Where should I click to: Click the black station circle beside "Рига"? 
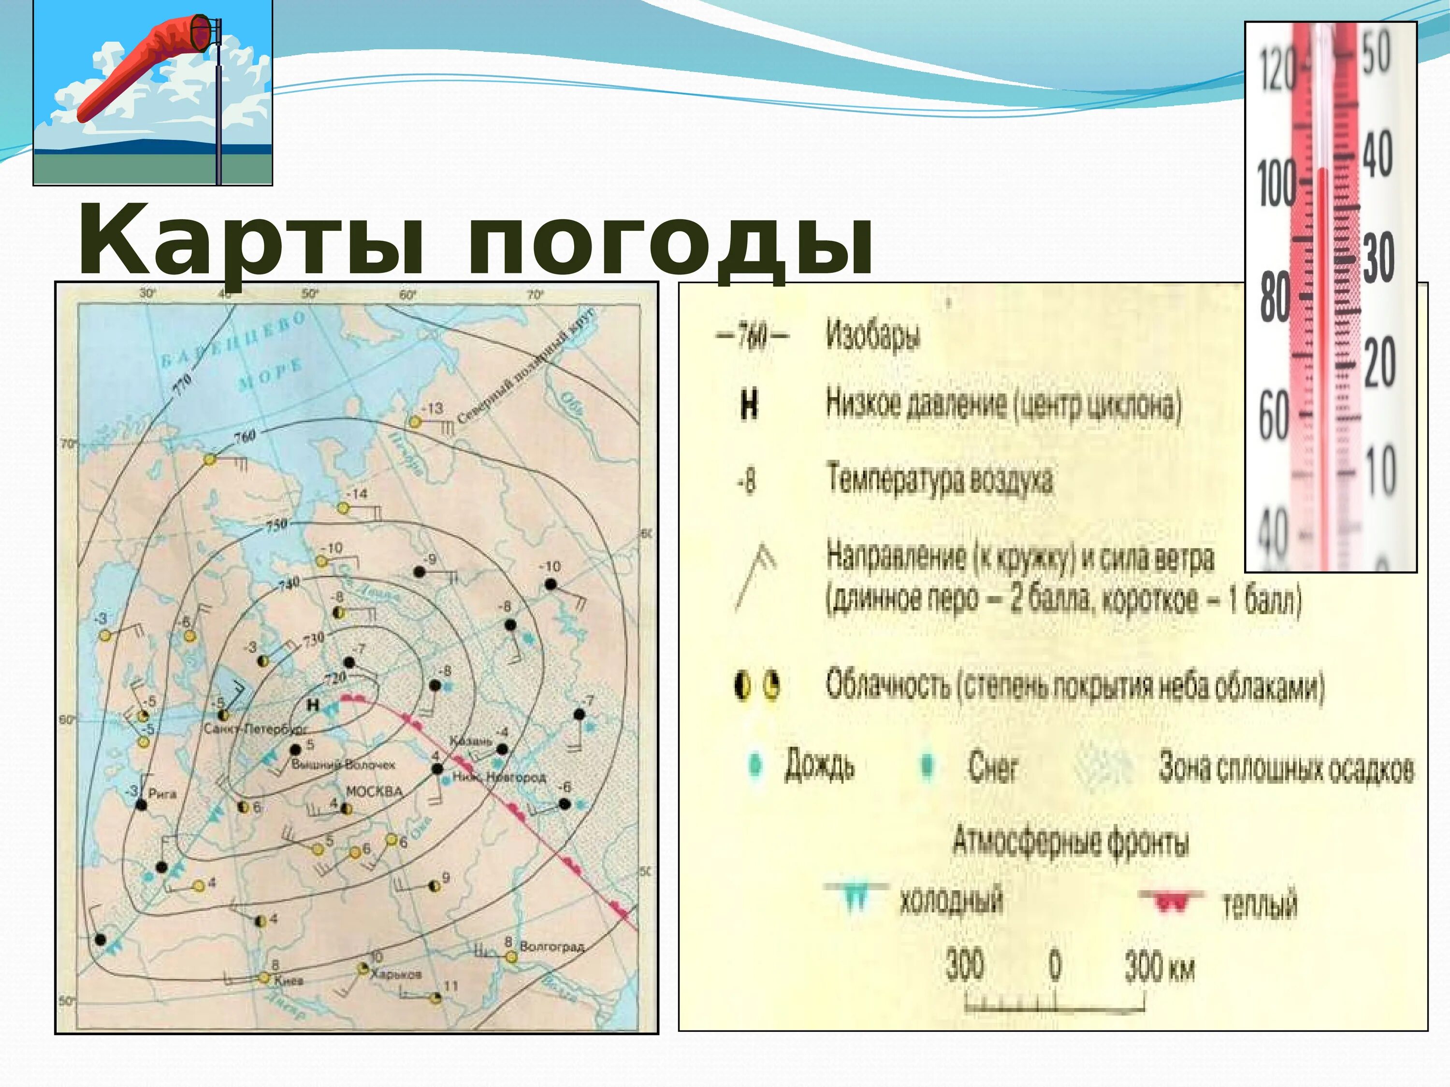141,804
